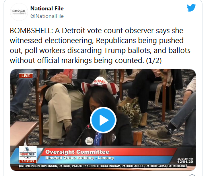This screenshot has height=176, width=210.
Task: Click Binsfeld Office Building - Lansing subtitle
Action: click(80, 158)
